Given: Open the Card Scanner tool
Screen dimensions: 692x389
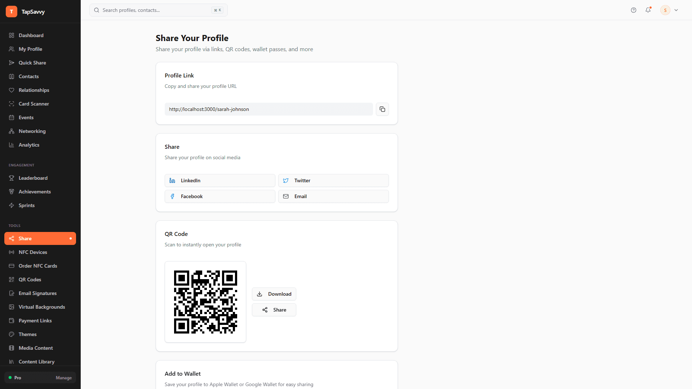Looking at the screenshot, I should point(34,104).
